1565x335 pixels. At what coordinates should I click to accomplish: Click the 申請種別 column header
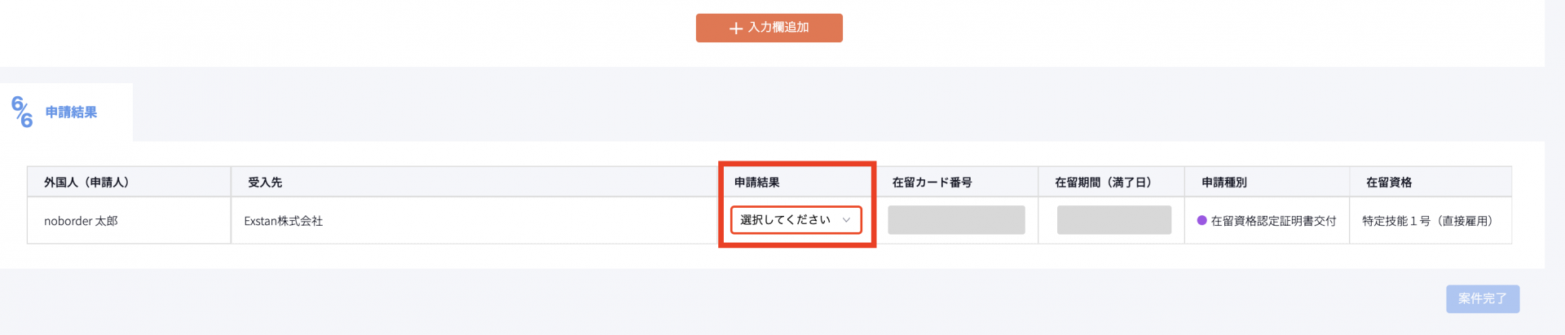coord(1223,183)
